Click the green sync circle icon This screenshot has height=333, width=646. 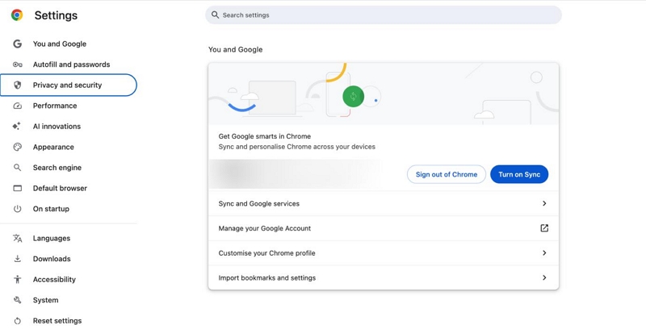click(353, 96)
